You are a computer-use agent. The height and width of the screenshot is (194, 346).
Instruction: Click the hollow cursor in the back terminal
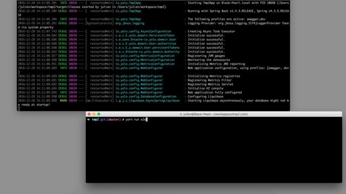click(19, 109)
